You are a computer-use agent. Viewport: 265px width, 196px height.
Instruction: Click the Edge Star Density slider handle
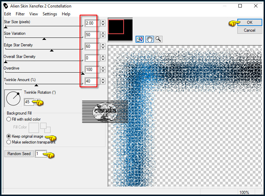52,50
